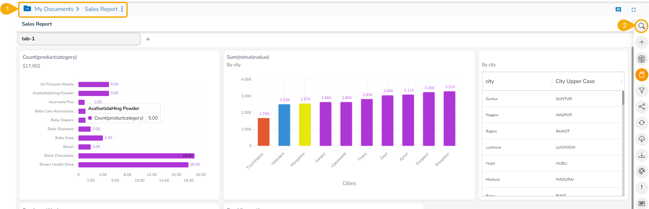This screenshot has width=649, height=209.
Task: Open the blue comments icon at top
Action: pos(618,10)
